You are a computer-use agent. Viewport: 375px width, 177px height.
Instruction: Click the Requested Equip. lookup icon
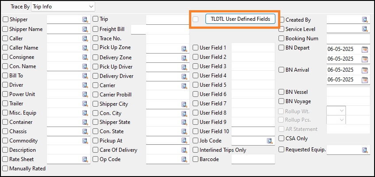[x=365, y=150]
